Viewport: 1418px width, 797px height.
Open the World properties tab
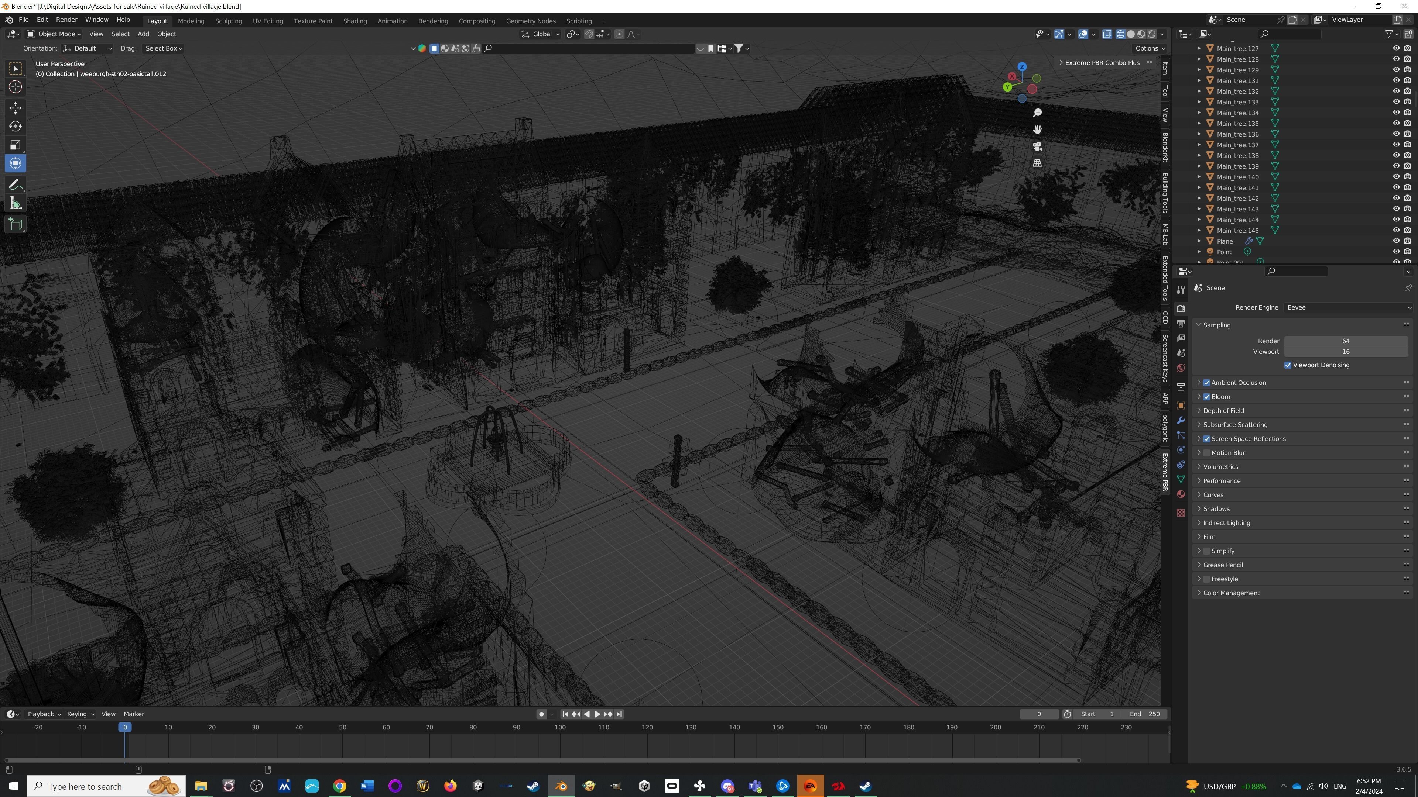click(1181, 368)
